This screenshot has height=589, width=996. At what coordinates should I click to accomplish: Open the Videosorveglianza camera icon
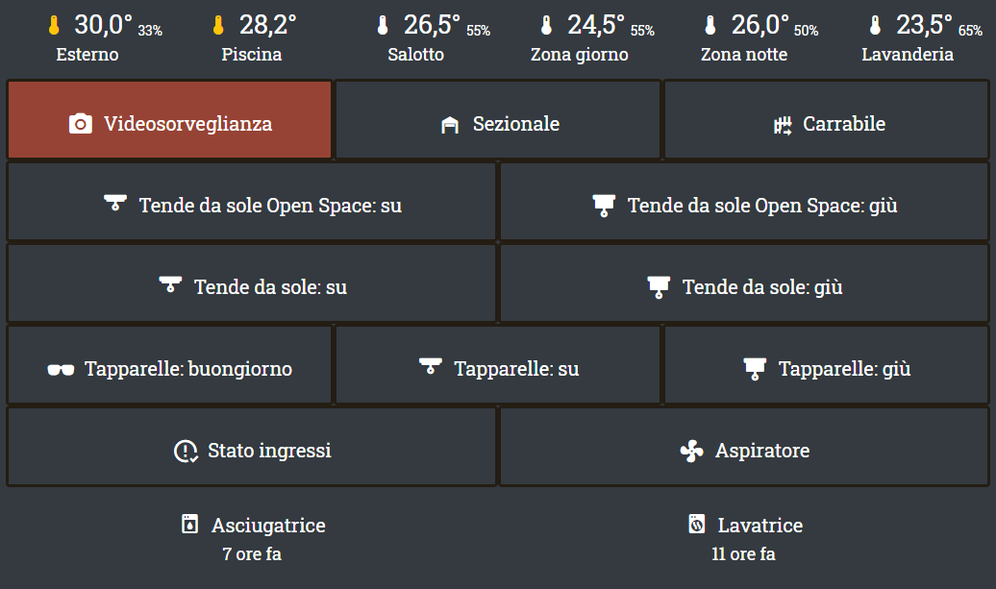click(80, 124)
